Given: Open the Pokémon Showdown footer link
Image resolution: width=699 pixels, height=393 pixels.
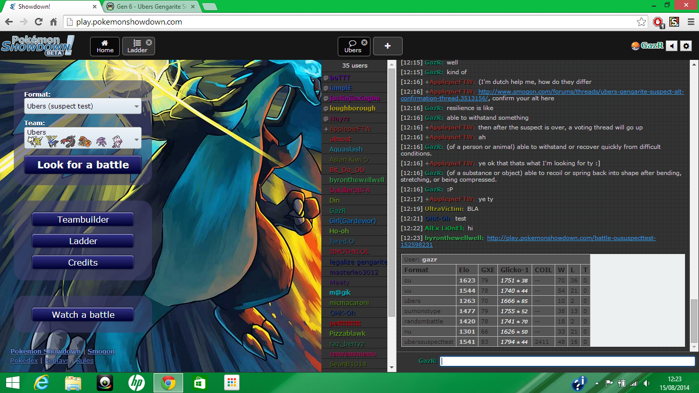Looking at the screenshot, I should [x=46, y=352].
